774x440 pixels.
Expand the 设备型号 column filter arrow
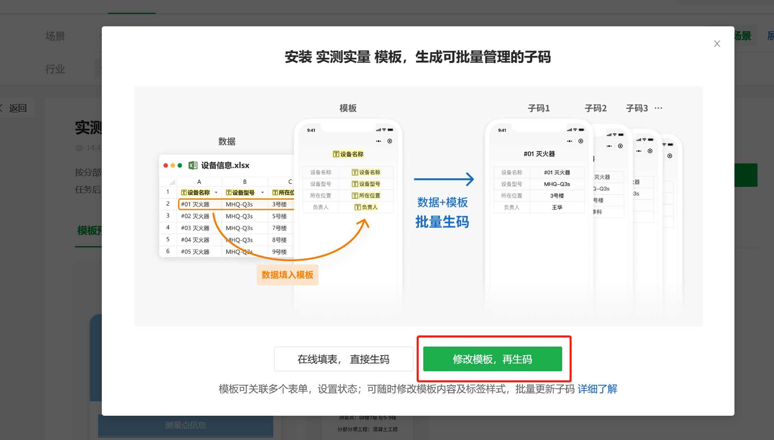[262, 193]
